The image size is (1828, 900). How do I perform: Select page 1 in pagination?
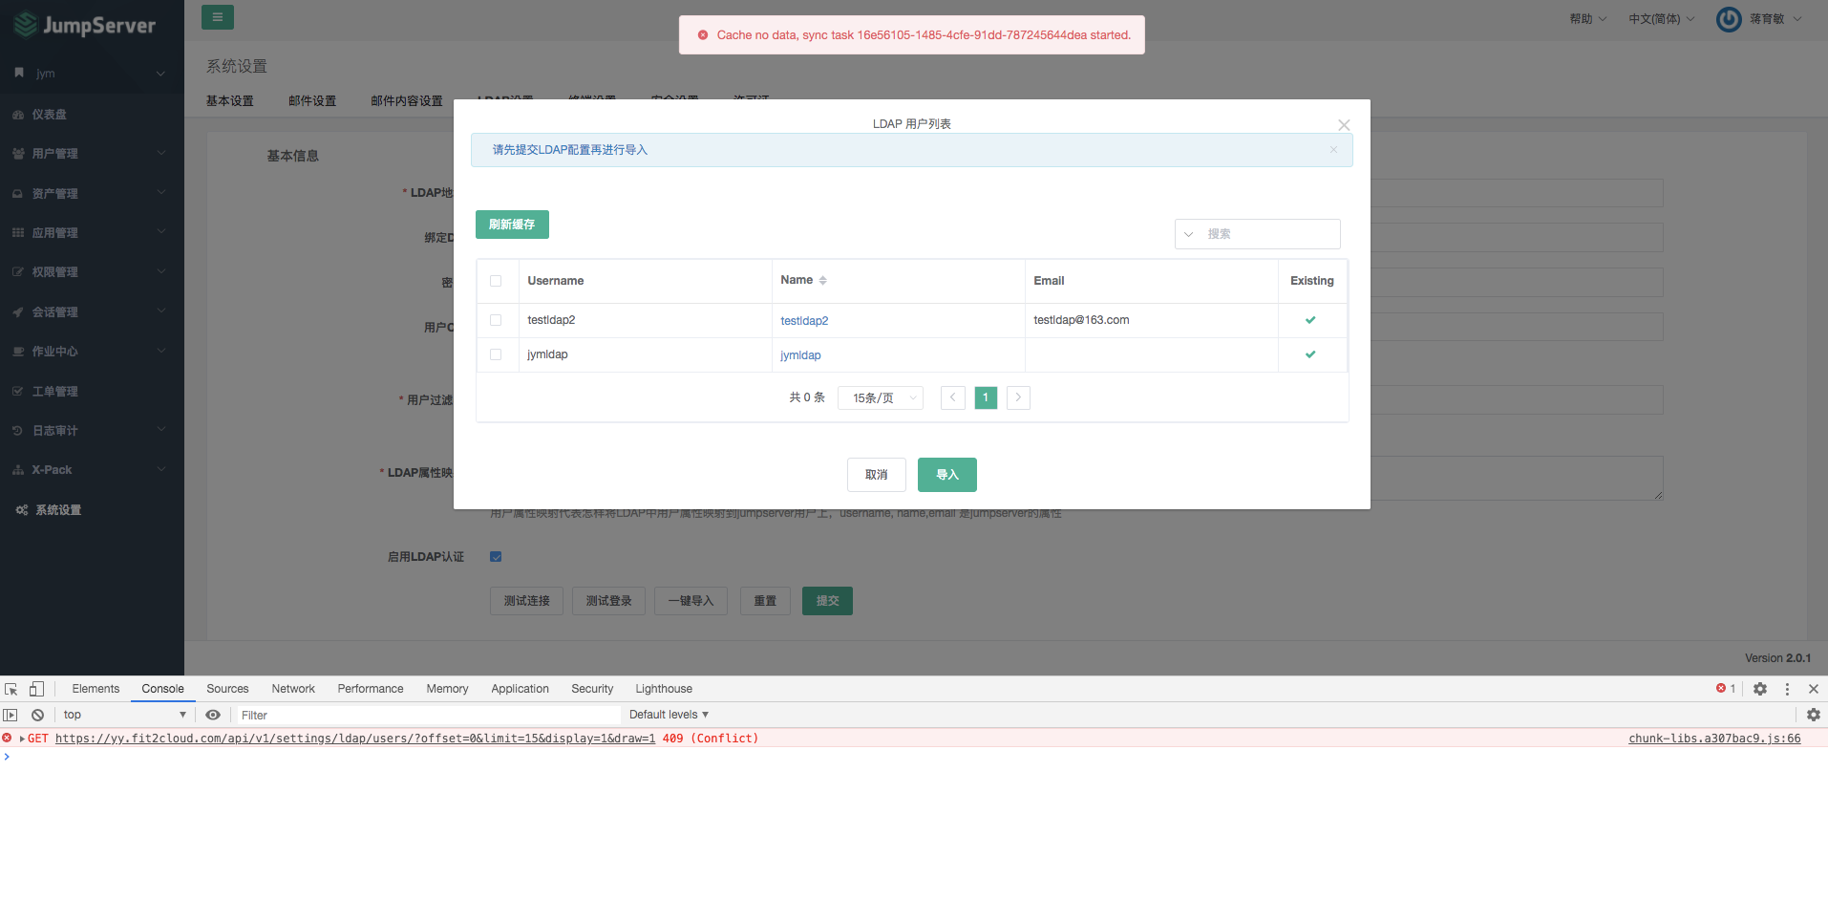click(x=986, y=397)
